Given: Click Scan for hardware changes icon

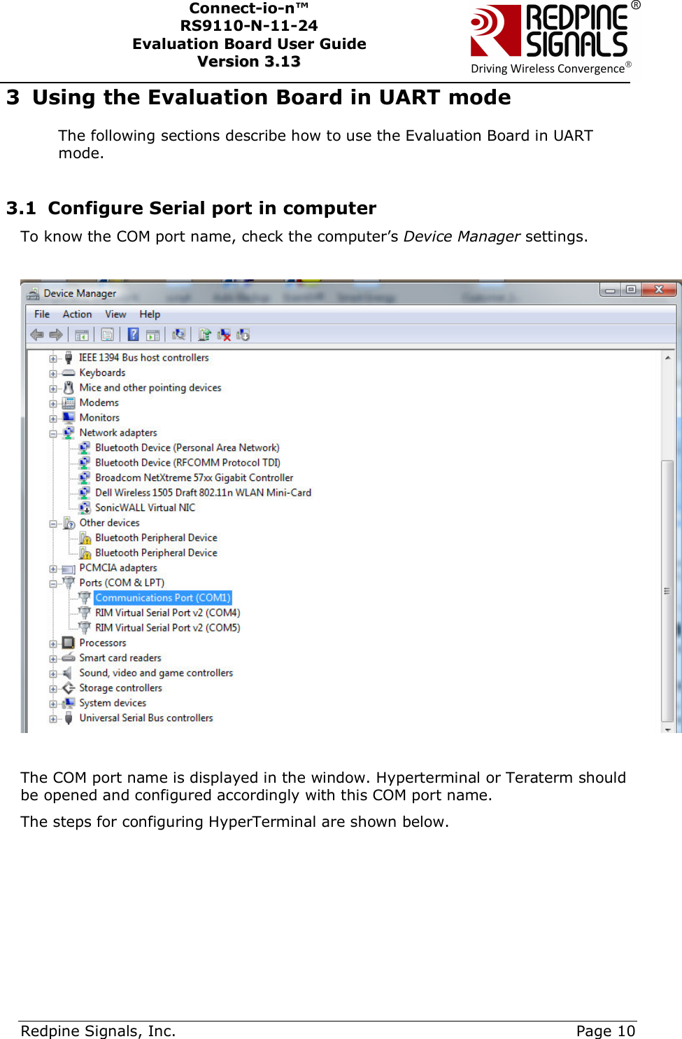Looking at the screenshot, I should click(x=178, y=335).
